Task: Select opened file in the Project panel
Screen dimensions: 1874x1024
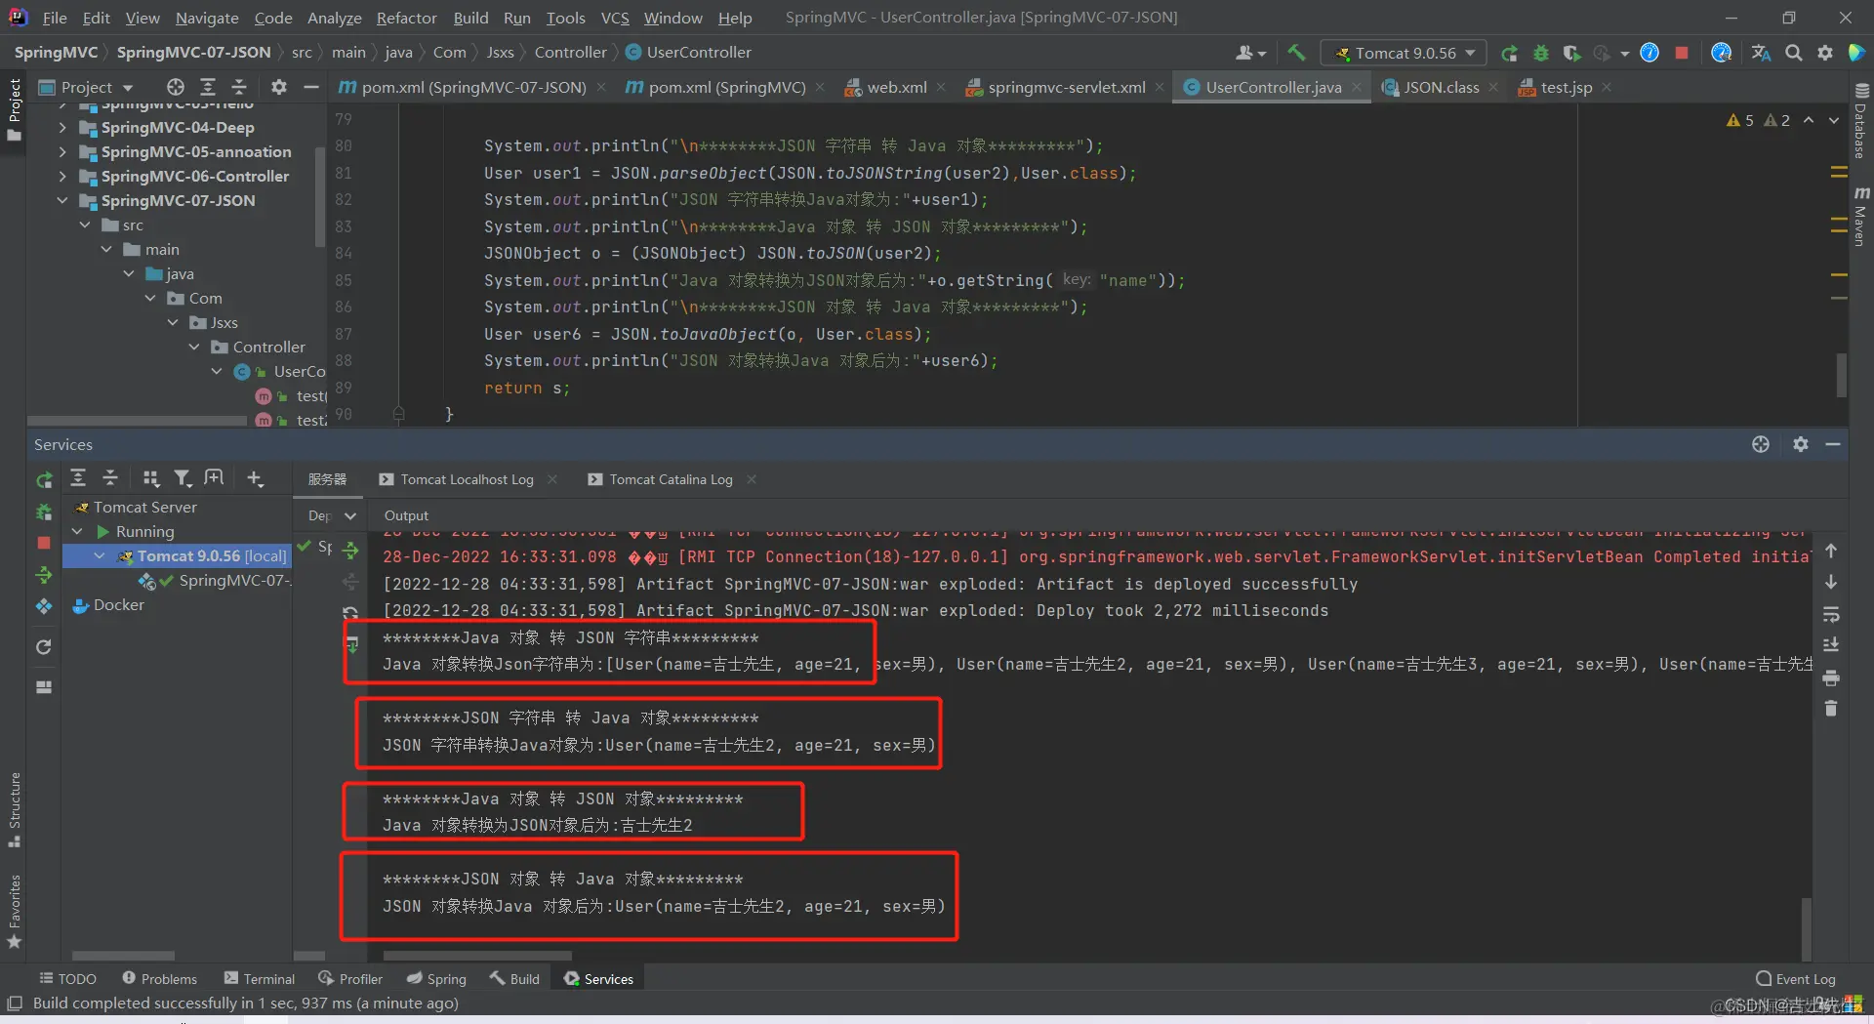Action: [x=176, y=87]
